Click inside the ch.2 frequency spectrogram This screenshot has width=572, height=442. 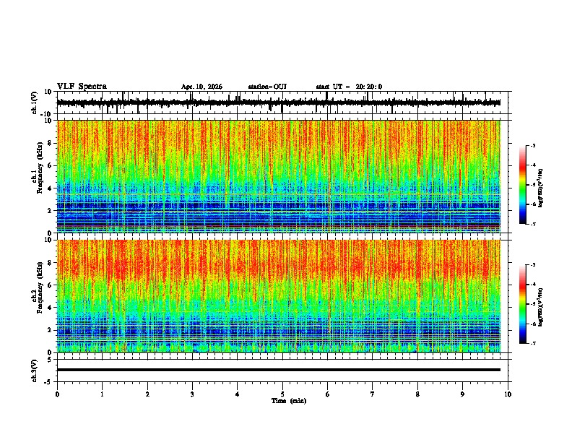tap(278, 296)
